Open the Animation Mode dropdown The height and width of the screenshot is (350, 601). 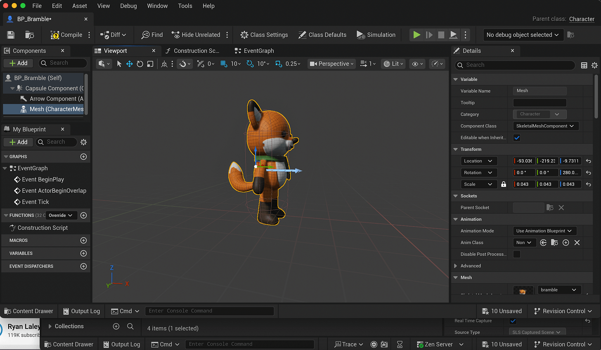coord(544,231)
